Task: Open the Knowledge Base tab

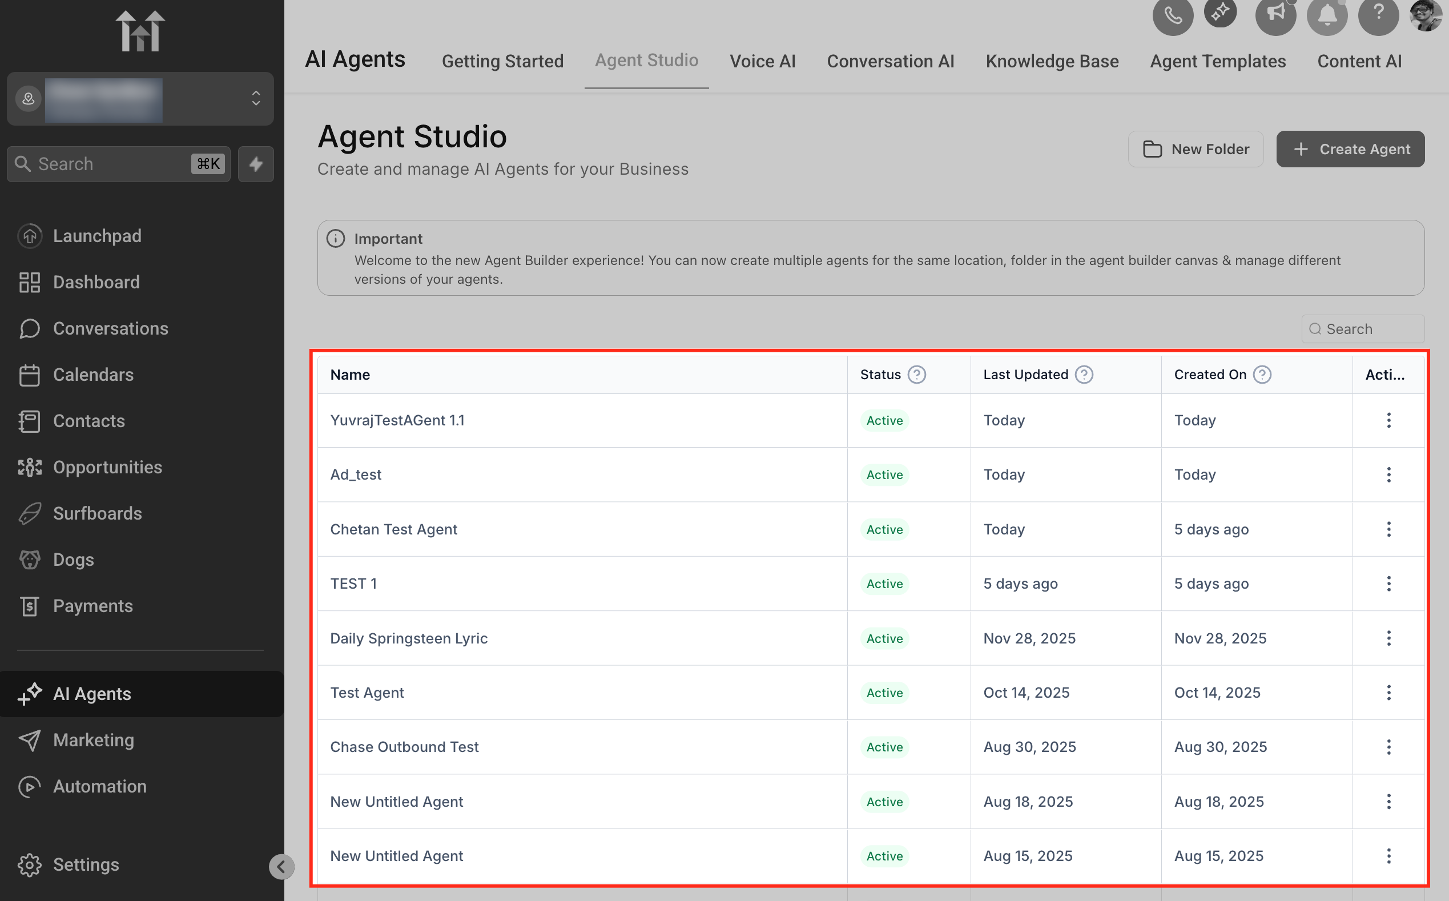Action: point(1052,61)
